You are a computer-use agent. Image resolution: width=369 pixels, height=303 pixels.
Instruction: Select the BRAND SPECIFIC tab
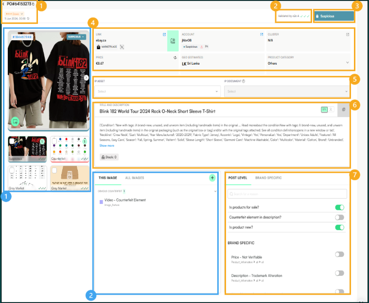[x=268, y=178]
